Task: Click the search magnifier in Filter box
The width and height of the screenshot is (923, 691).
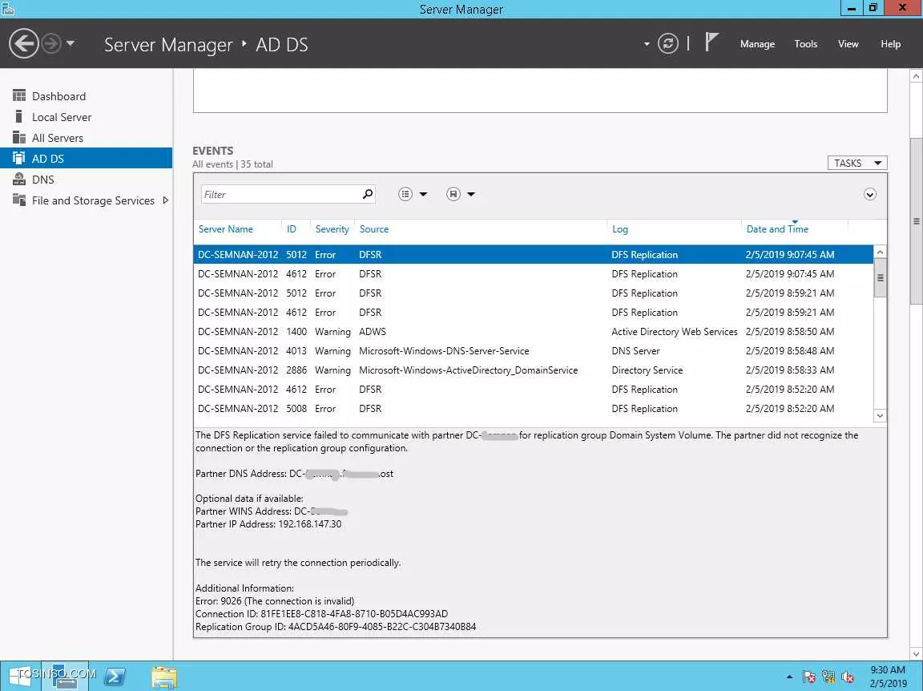Action: pos(368,194)
